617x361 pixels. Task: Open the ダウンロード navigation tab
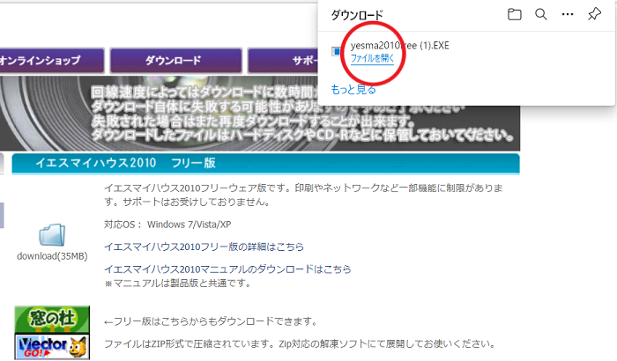coord(175,60)
